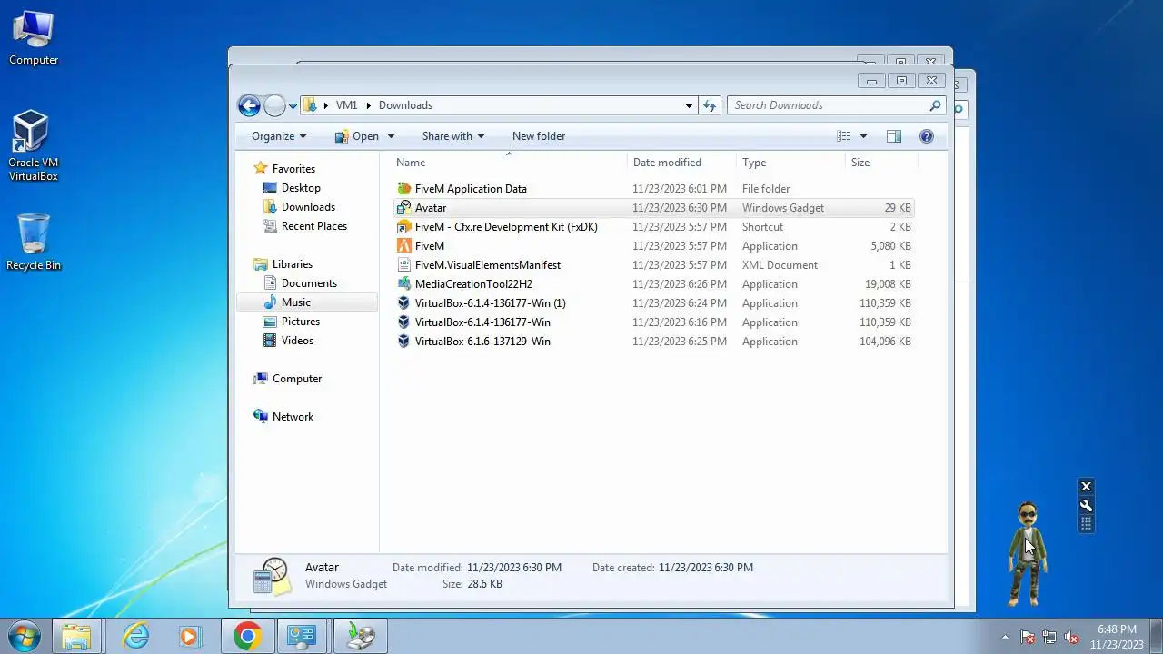Open the Organize menu
1163x654 pixels.
[279, 136]
